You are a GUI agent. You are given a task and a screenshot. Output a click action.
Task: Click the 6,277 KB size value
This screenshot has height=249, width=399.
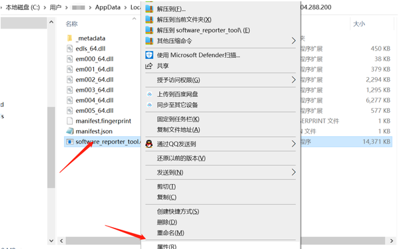378,100
